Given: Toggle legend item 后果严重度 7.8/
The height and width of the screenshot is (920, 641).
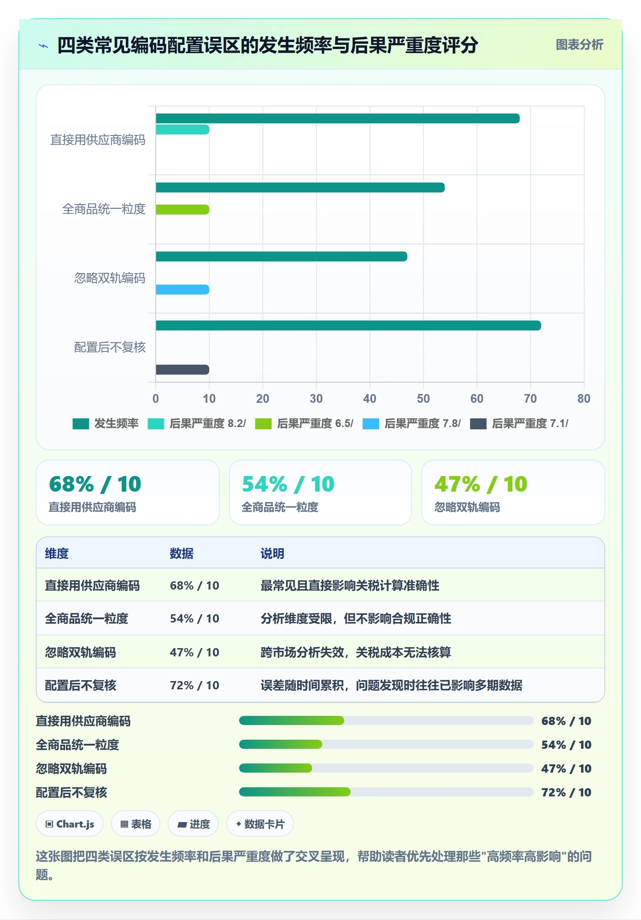Looking at the screenshot, I should coord(412,424).
